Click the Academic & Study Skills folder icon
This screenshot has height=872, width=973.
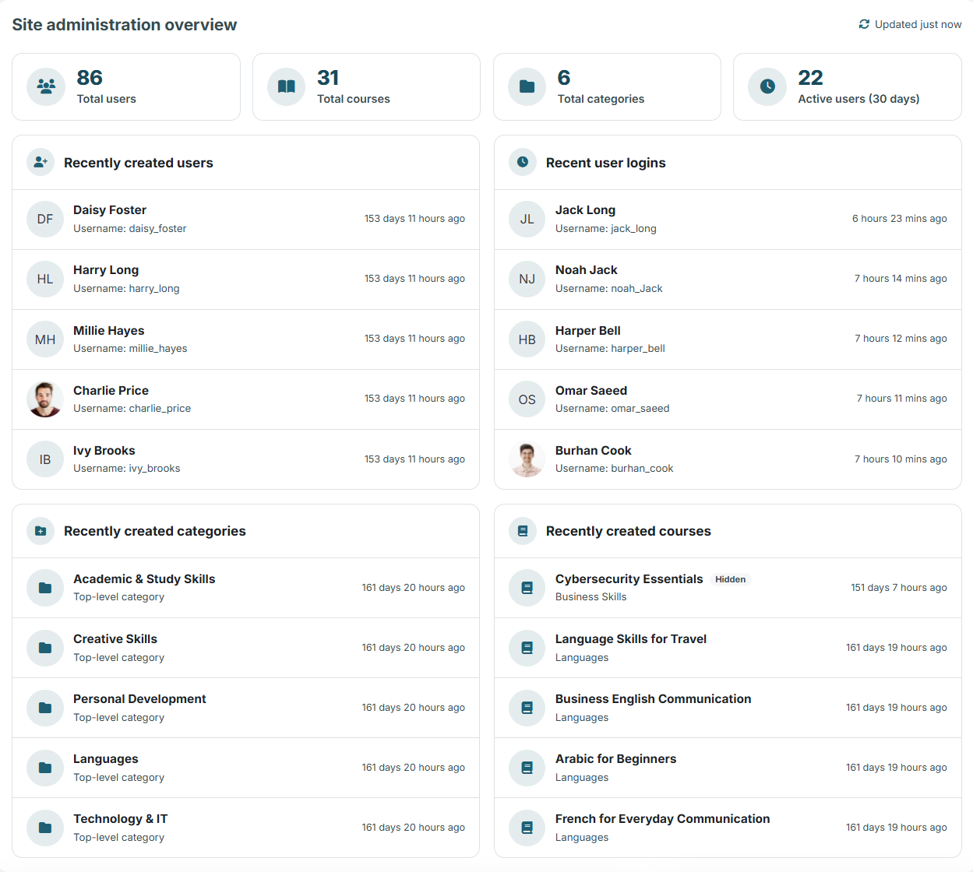45,588
